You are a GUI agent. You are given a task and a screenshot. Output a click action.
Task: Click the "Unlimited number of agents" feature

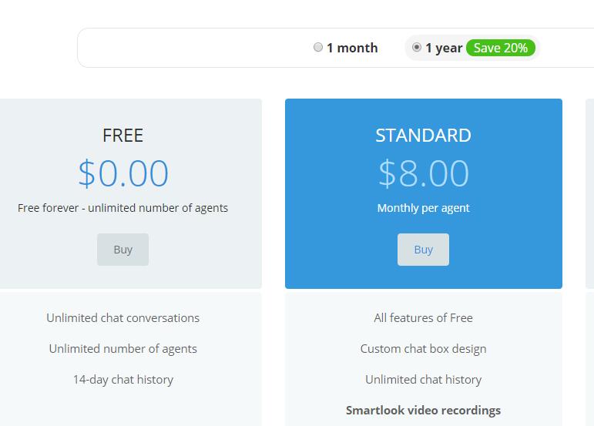click(122, 349)
